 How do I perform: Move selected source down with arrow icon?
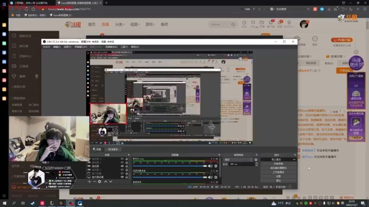pyautogui.click(x=111, y=181)
